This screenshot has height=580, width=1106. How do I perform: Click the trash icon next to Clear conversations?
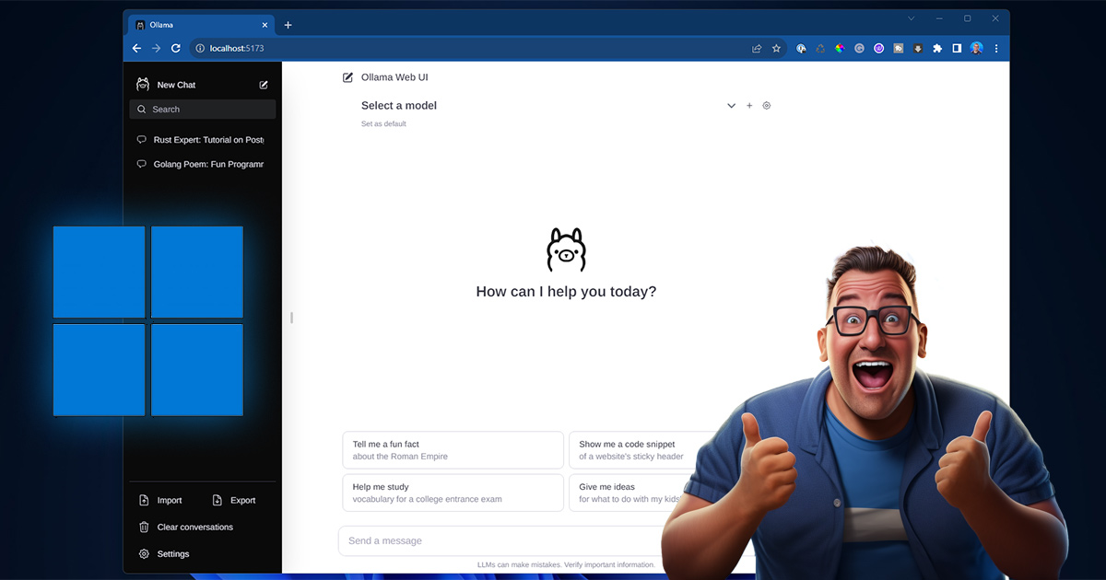144,527
